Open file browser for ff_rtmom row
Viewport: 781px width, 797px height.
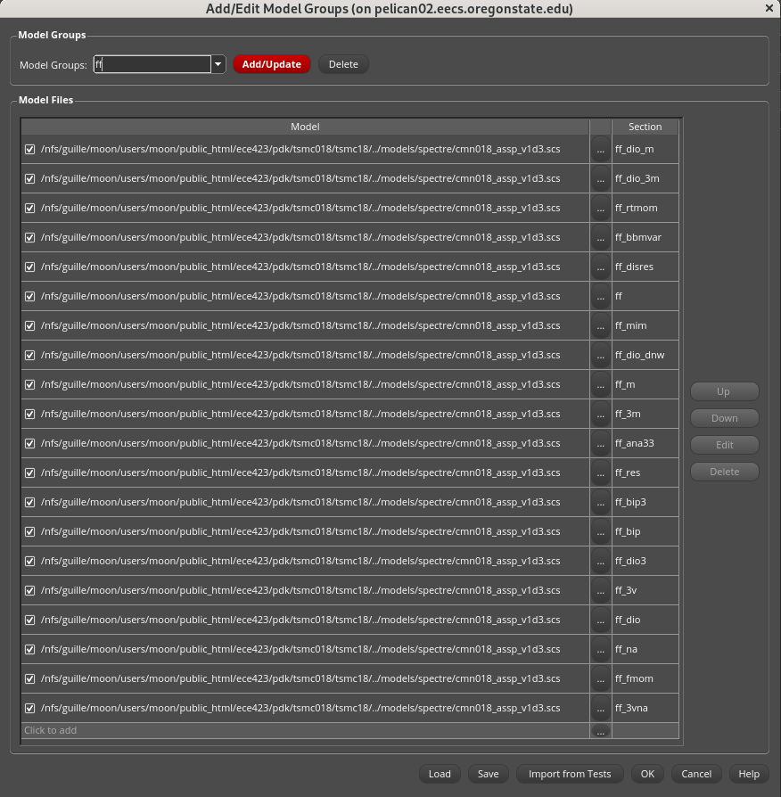600,209
